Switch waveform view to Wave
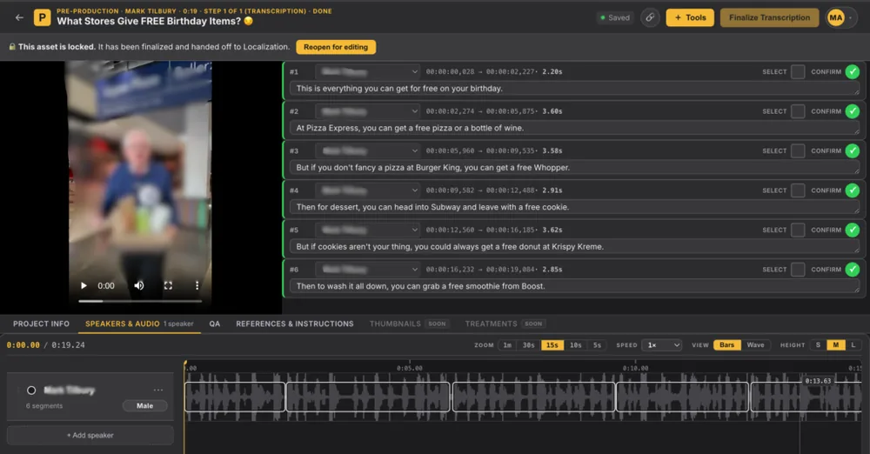 click(755, 345)
